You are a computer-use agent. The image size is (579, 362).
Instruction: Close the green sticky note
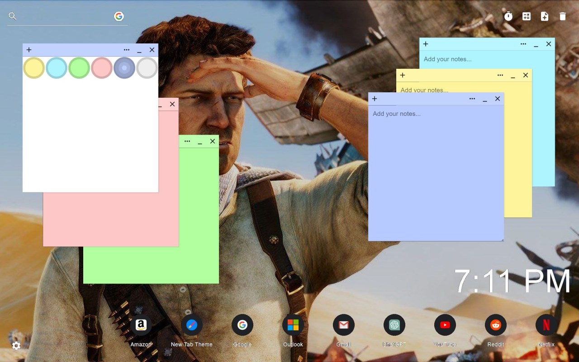(213, 141)
